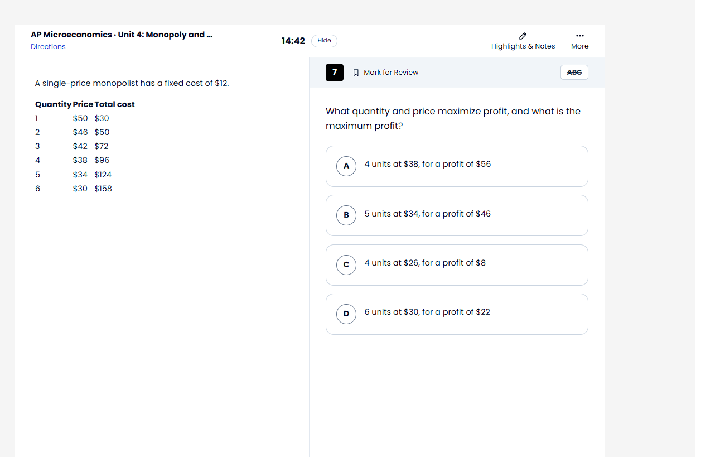Click the question number 7 badge
The width and height of the screenshot is (720, 457).
pyautogui.click(x=335, y=73)
